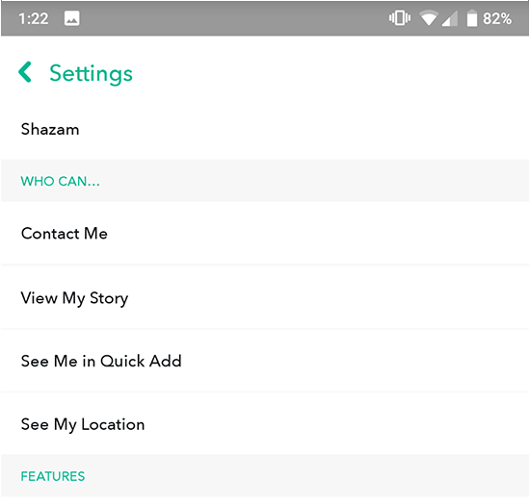530x504 pixels.
Task: Click blank area right of Shazam row
Action: 305,129
